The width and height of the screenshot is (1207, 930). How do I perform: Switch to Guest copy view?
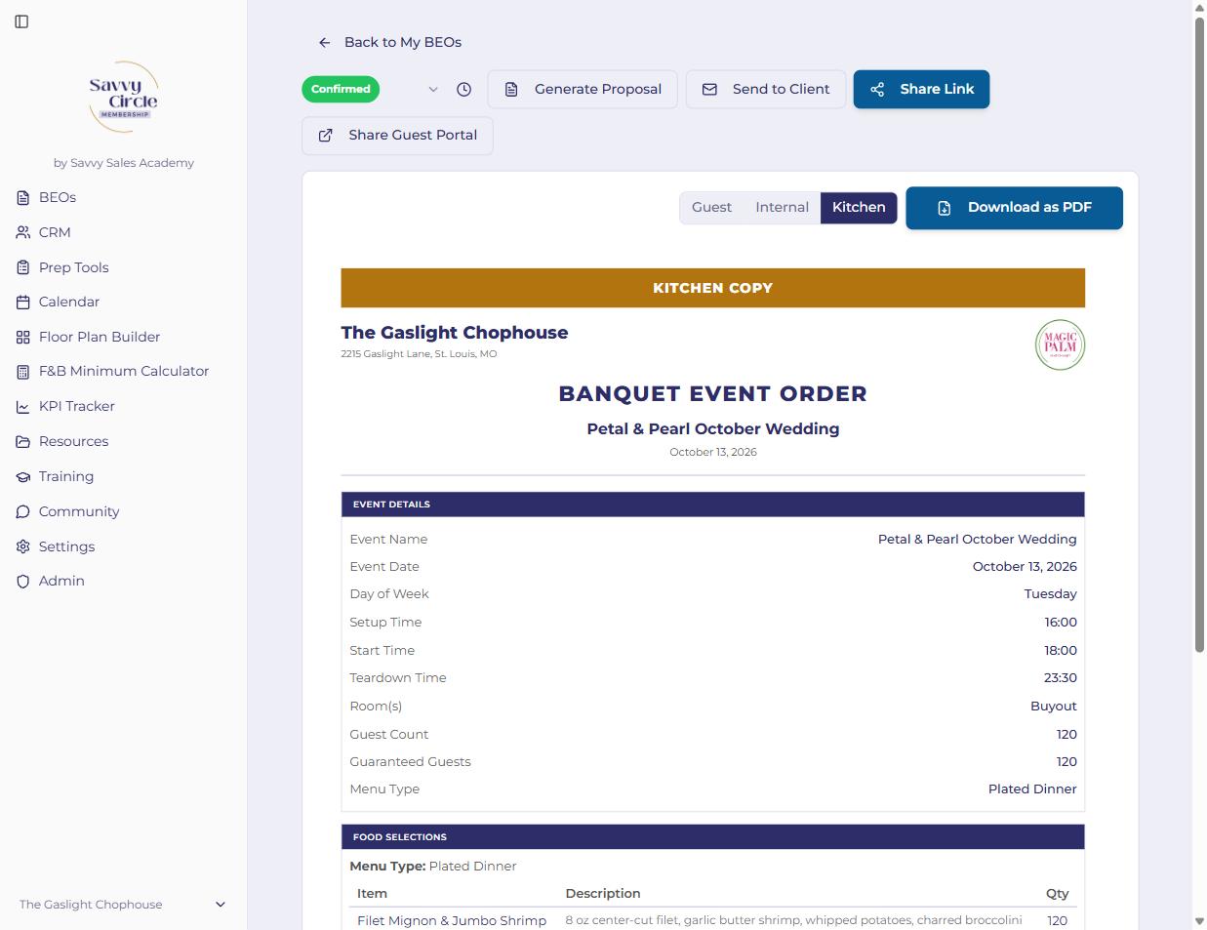tap(711, 207)
